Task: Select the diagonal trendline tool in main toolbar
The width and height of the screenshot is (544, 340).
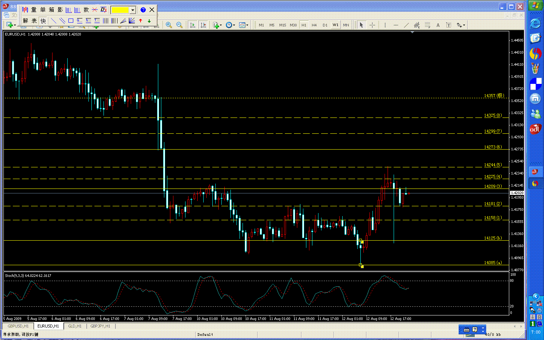Action: click(x=406, y=25)
